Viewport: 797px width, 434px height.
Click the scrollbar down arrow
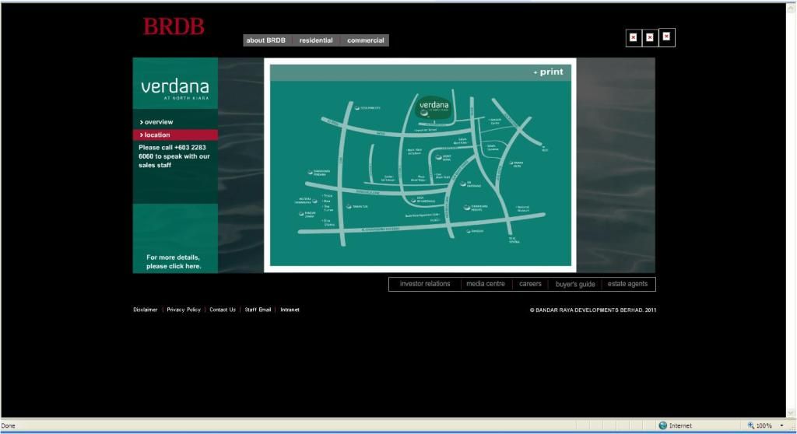pyautogui.click(x=792, y=413)
